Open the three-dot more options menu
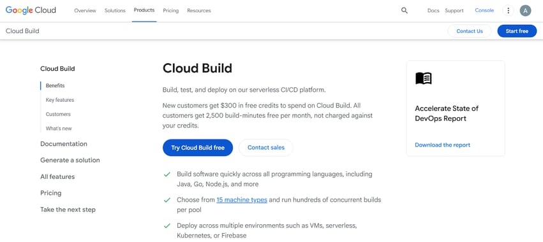The height and width of the screenshot is (242, 543). coord(508,10)
